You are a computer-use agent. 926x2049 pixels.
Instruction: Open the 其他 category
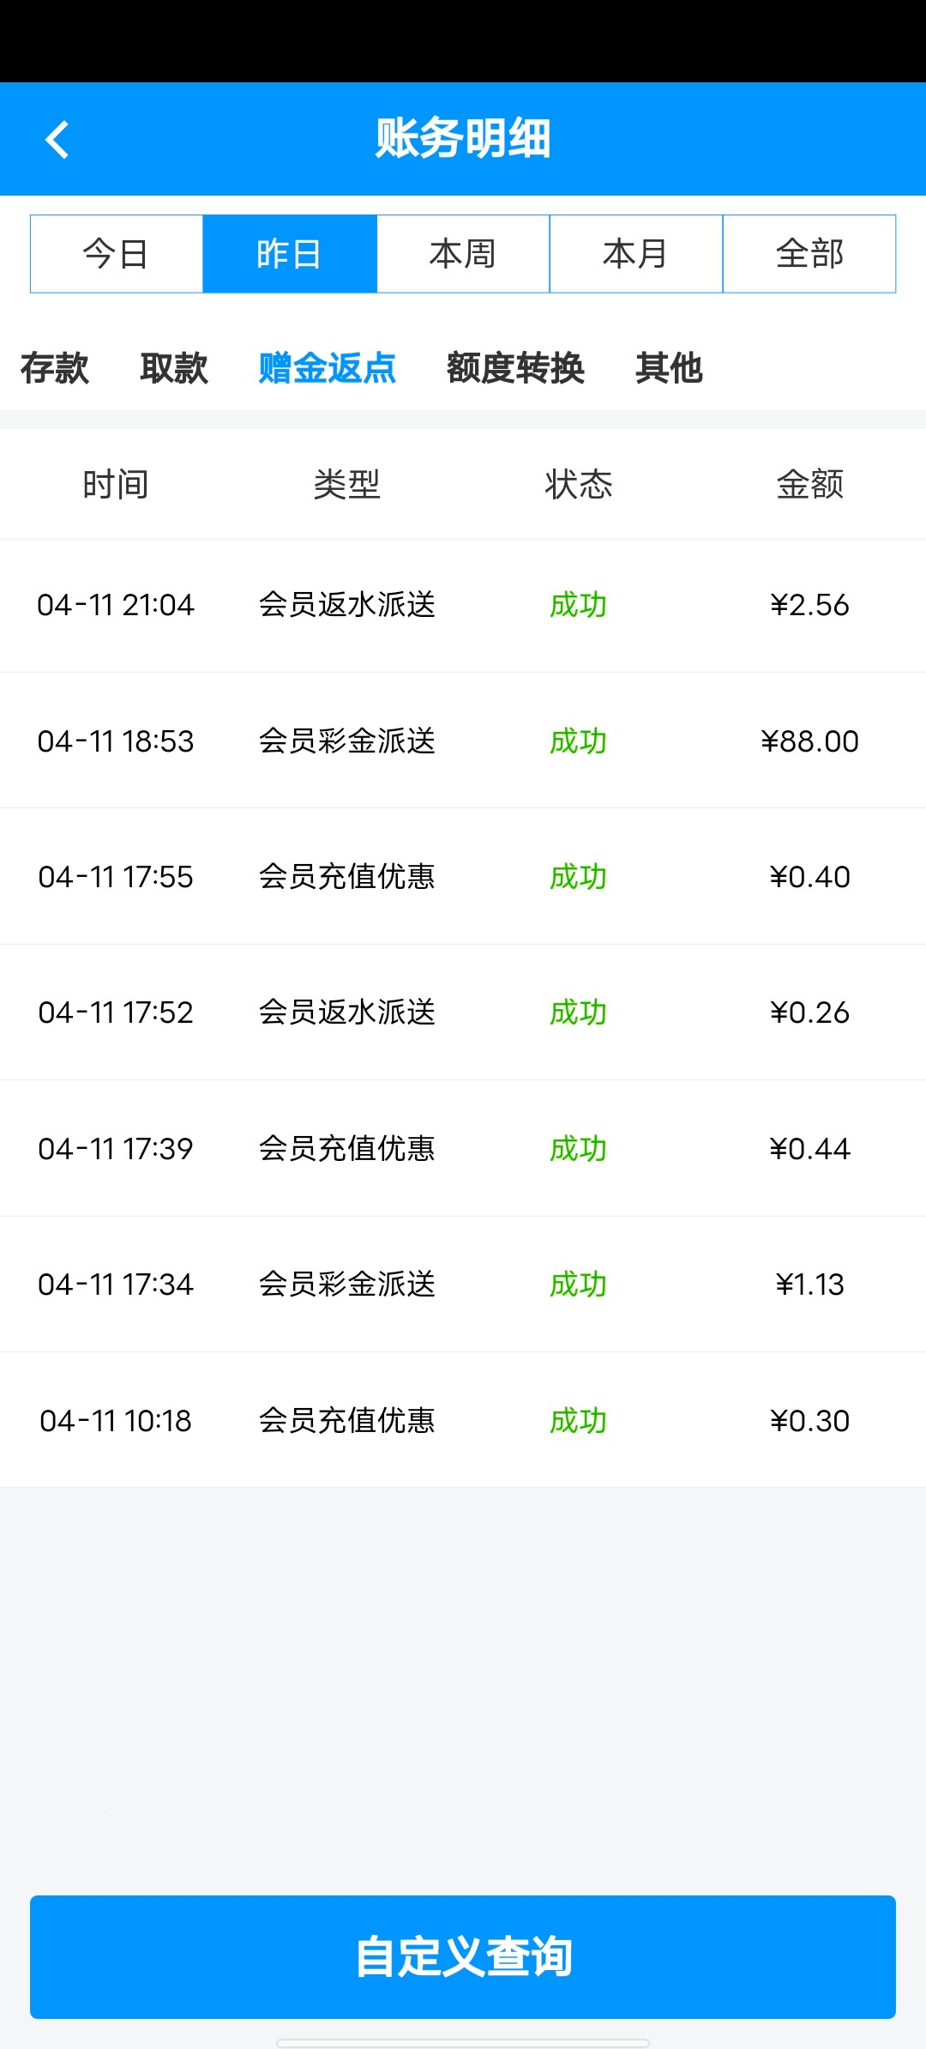pos(669,368)
